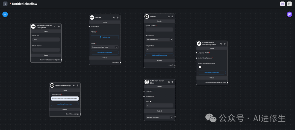Open Additional Parameters in OpenAI node
This screenshot has width=295, height=130.
click(159, 55)
